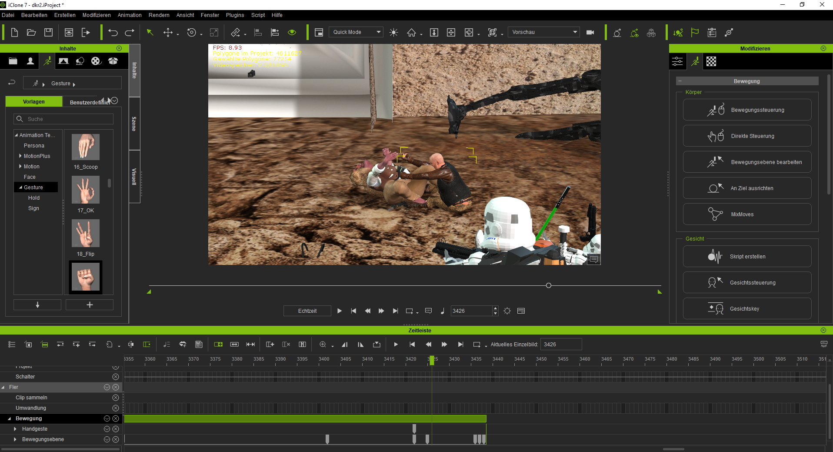The width and height of the screenshot is (833, 452).
Task: Toggle the Fler track check circle
Action: click(107, 387)
